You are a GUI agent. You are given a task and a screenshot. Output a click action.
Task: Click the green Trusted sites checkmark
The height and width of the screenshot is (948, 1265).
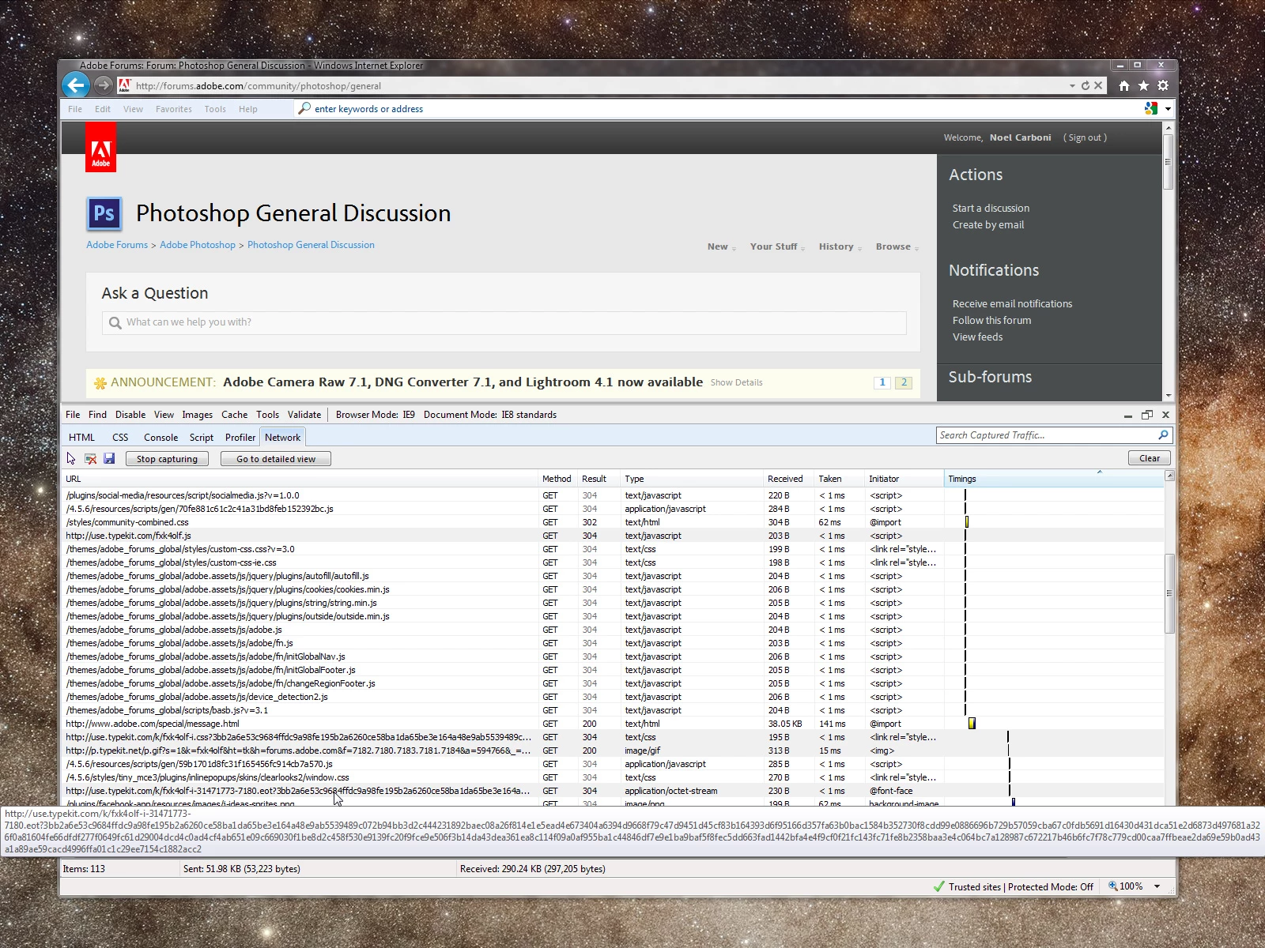939,886
